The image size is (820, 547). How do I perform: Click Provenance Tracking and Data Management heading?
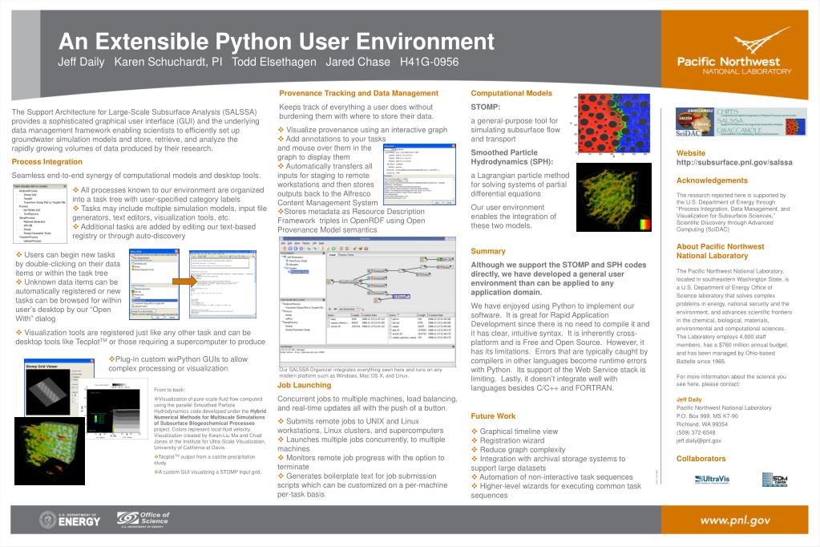(358, 93)
